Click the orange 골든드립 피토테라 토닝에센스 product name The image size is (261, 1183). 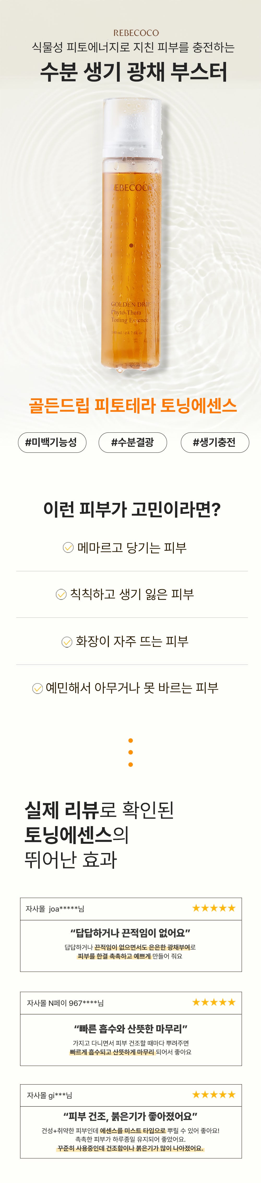[x=133, y=405]
